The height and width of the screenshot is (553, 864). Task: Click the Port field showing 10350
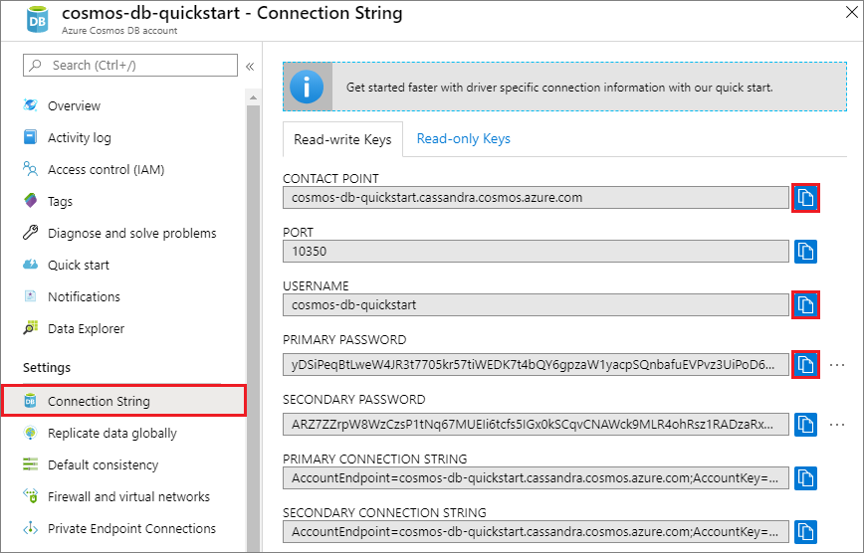tap(536, 252)
